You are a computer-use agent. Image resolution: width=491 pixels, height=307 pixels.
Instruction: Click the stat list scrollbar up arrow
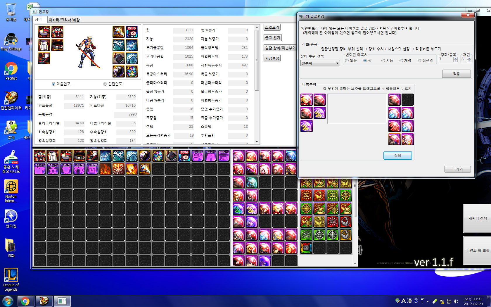pos(257,27)
